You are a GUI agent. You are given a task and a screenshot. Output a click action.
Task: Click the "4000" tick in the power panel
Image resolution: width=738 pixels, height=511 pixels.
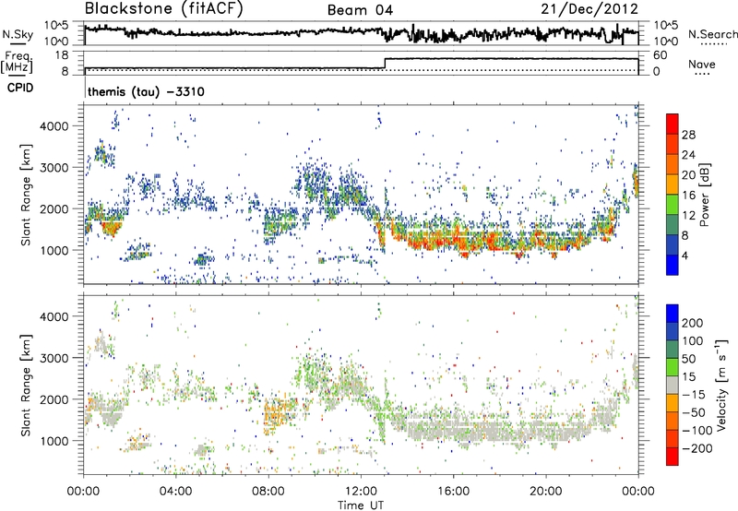(x=54, y=126)
